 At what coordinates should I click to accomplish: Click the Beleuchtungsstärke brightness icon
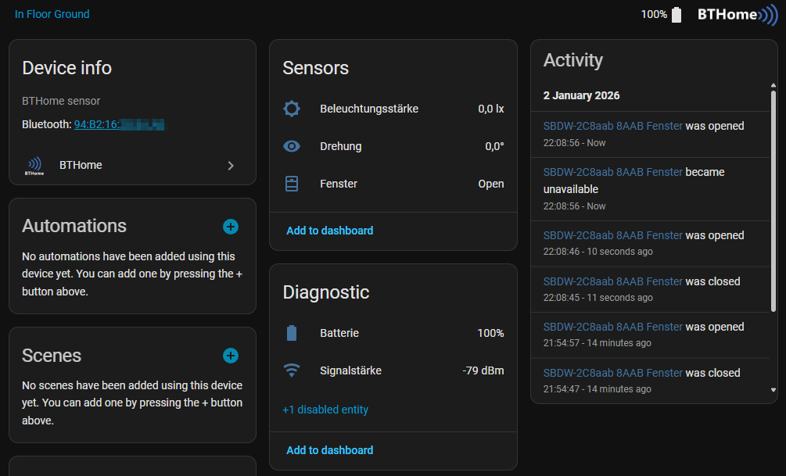[292, 109]
